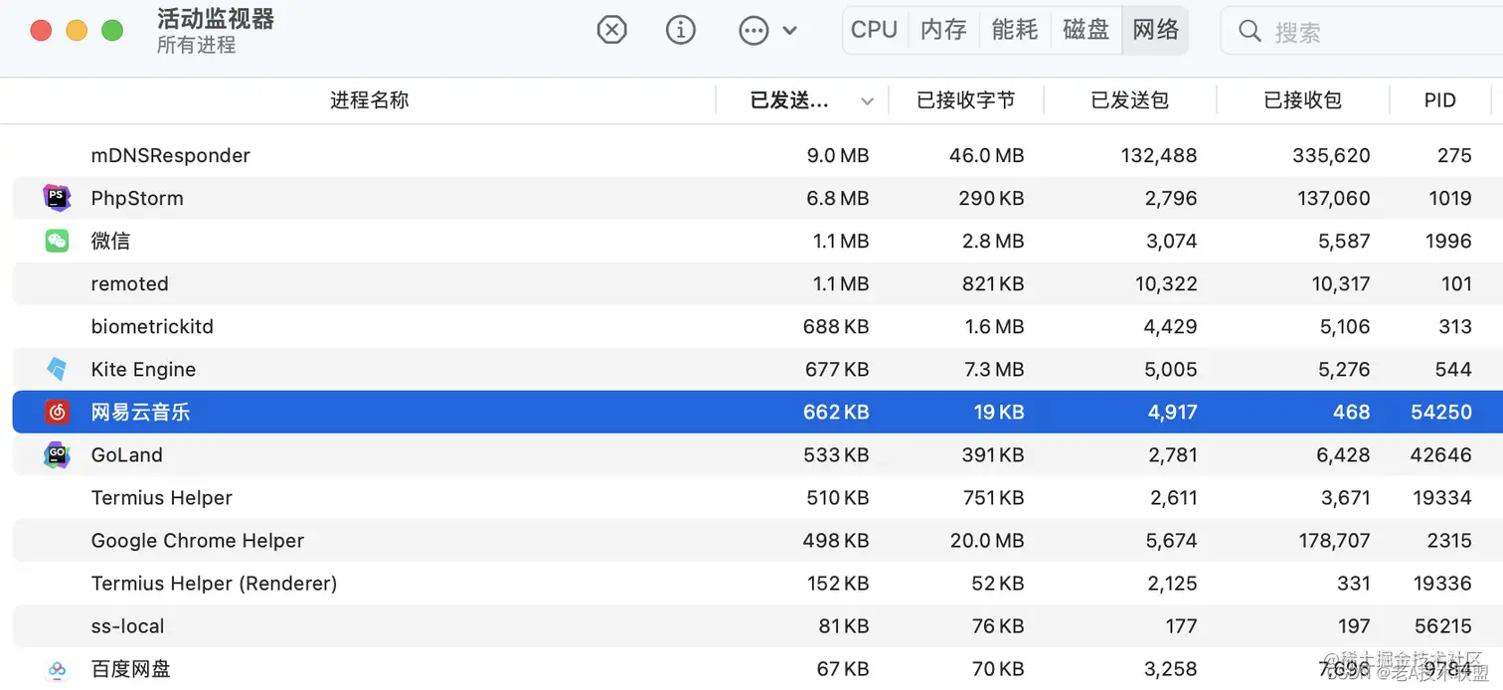
Task: Click the green zoom window button
Action: tap(112, 30)
